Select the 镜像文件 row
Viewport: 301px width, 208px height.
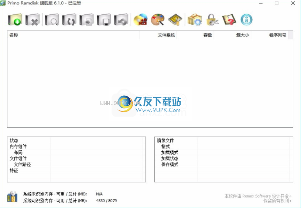224,141
